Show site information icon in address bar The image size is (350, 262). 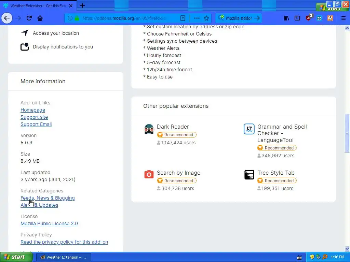point(70,18)
